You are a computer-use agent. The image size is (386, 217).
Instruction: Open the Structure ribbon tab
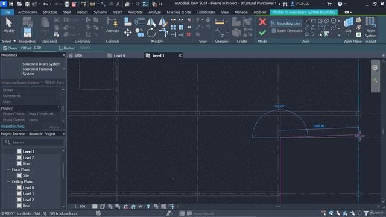50,12
